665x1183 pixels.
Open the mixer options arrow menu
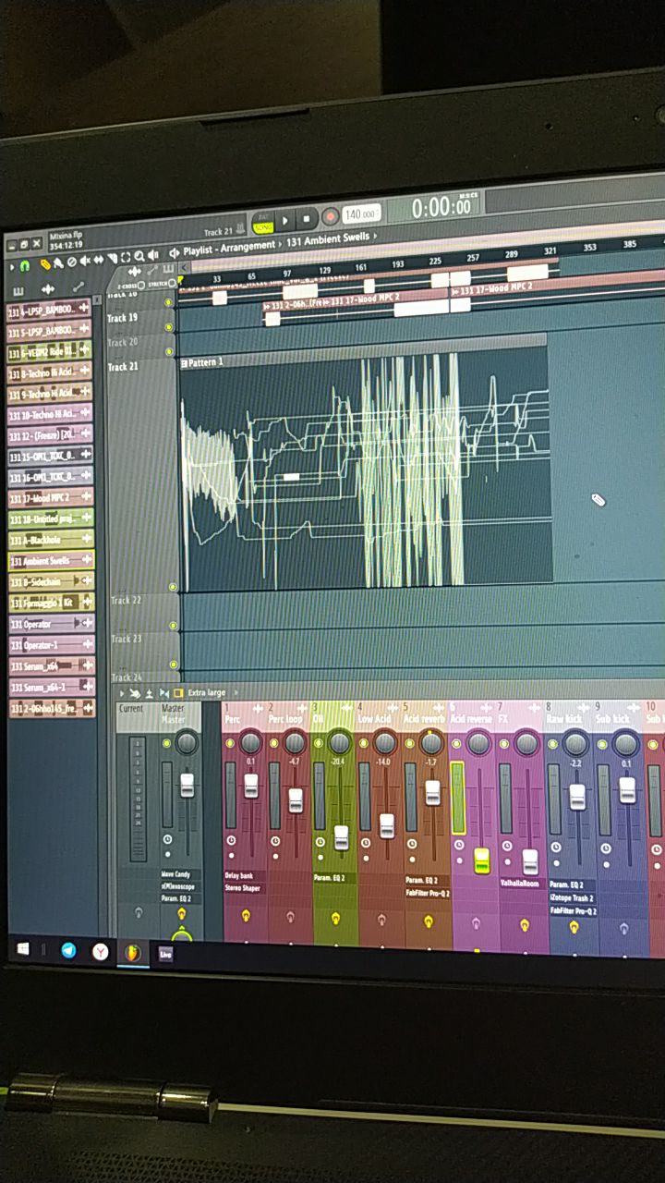point(122,693)
